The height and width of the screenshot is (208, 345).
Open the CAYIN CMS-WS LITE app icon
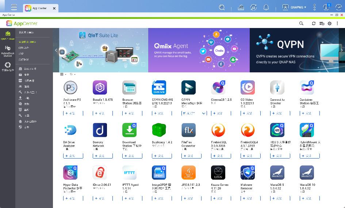(159, 87)
